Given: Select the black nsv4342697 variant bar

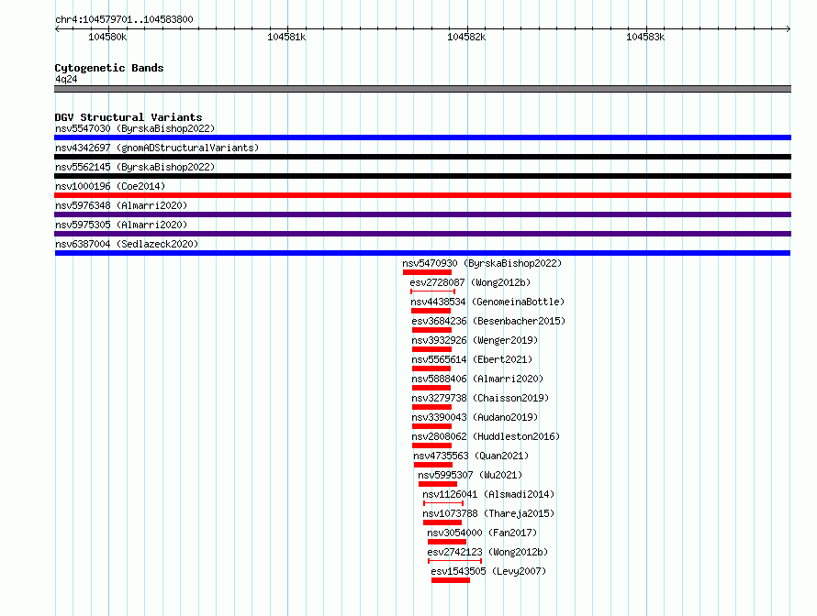Looking at the screenshot, I should tap(422, 157).
